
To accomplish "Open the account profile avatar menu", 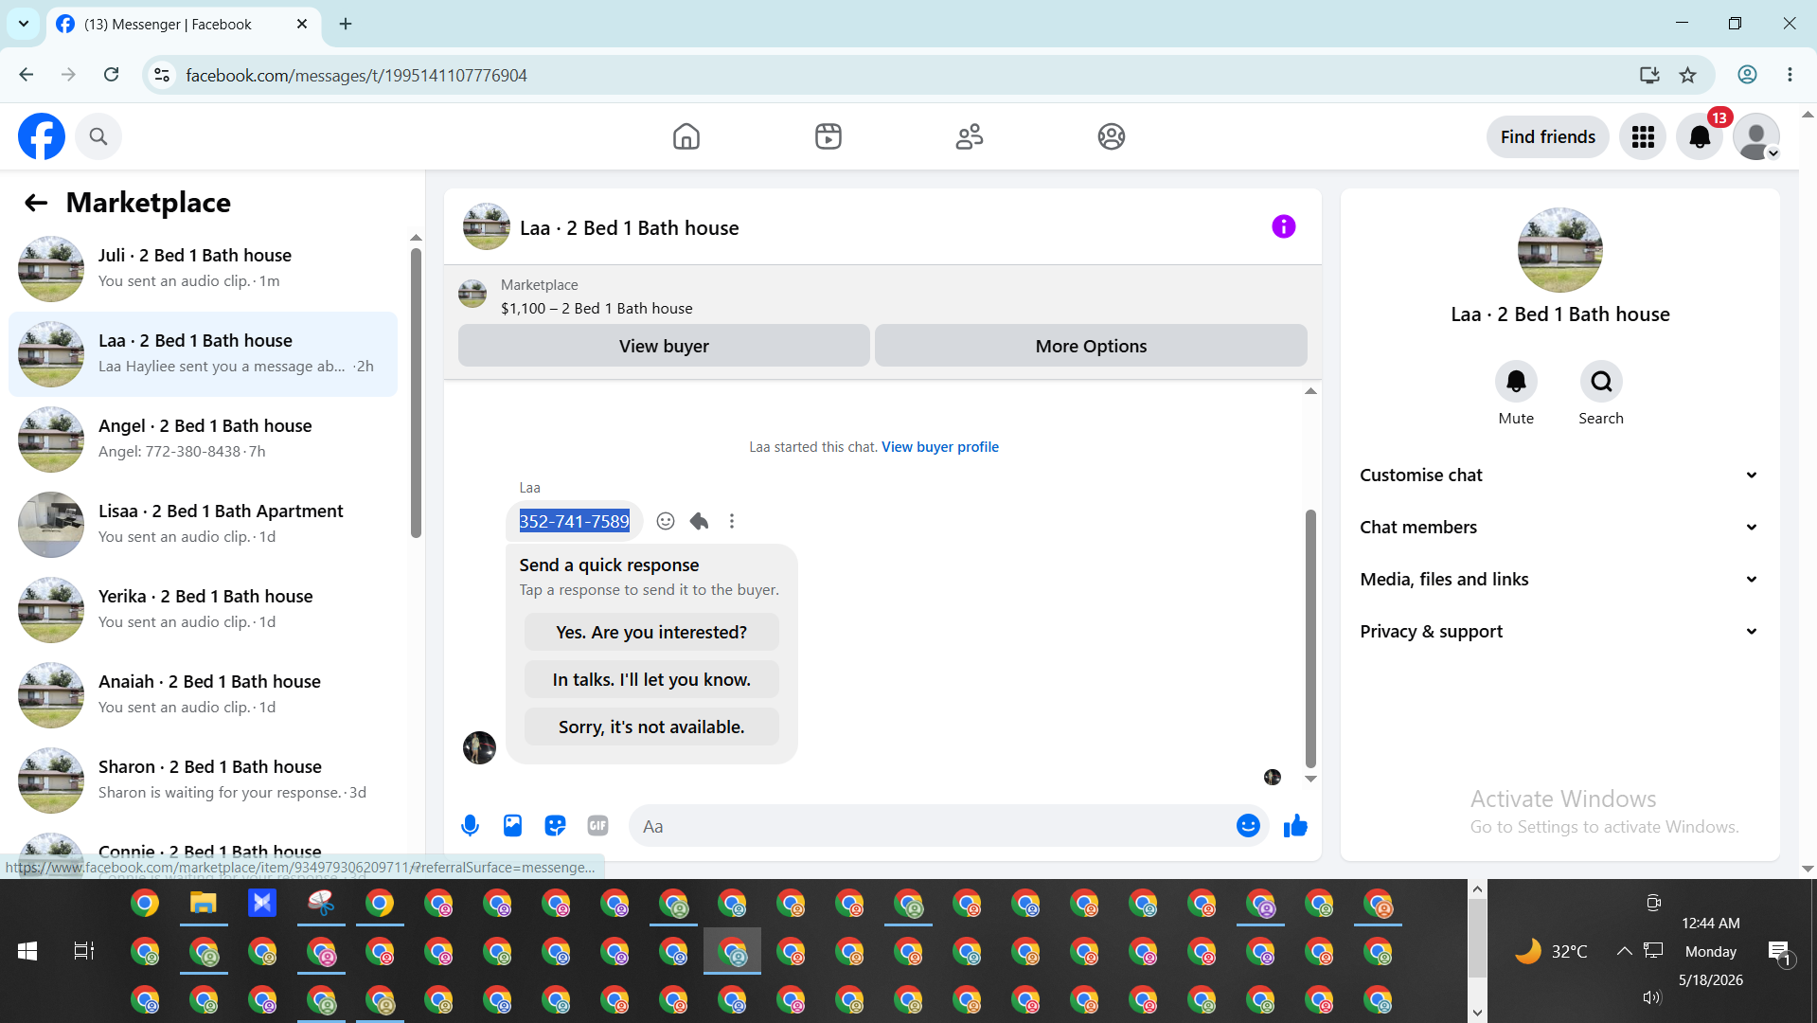I will tap(1757, 136).
